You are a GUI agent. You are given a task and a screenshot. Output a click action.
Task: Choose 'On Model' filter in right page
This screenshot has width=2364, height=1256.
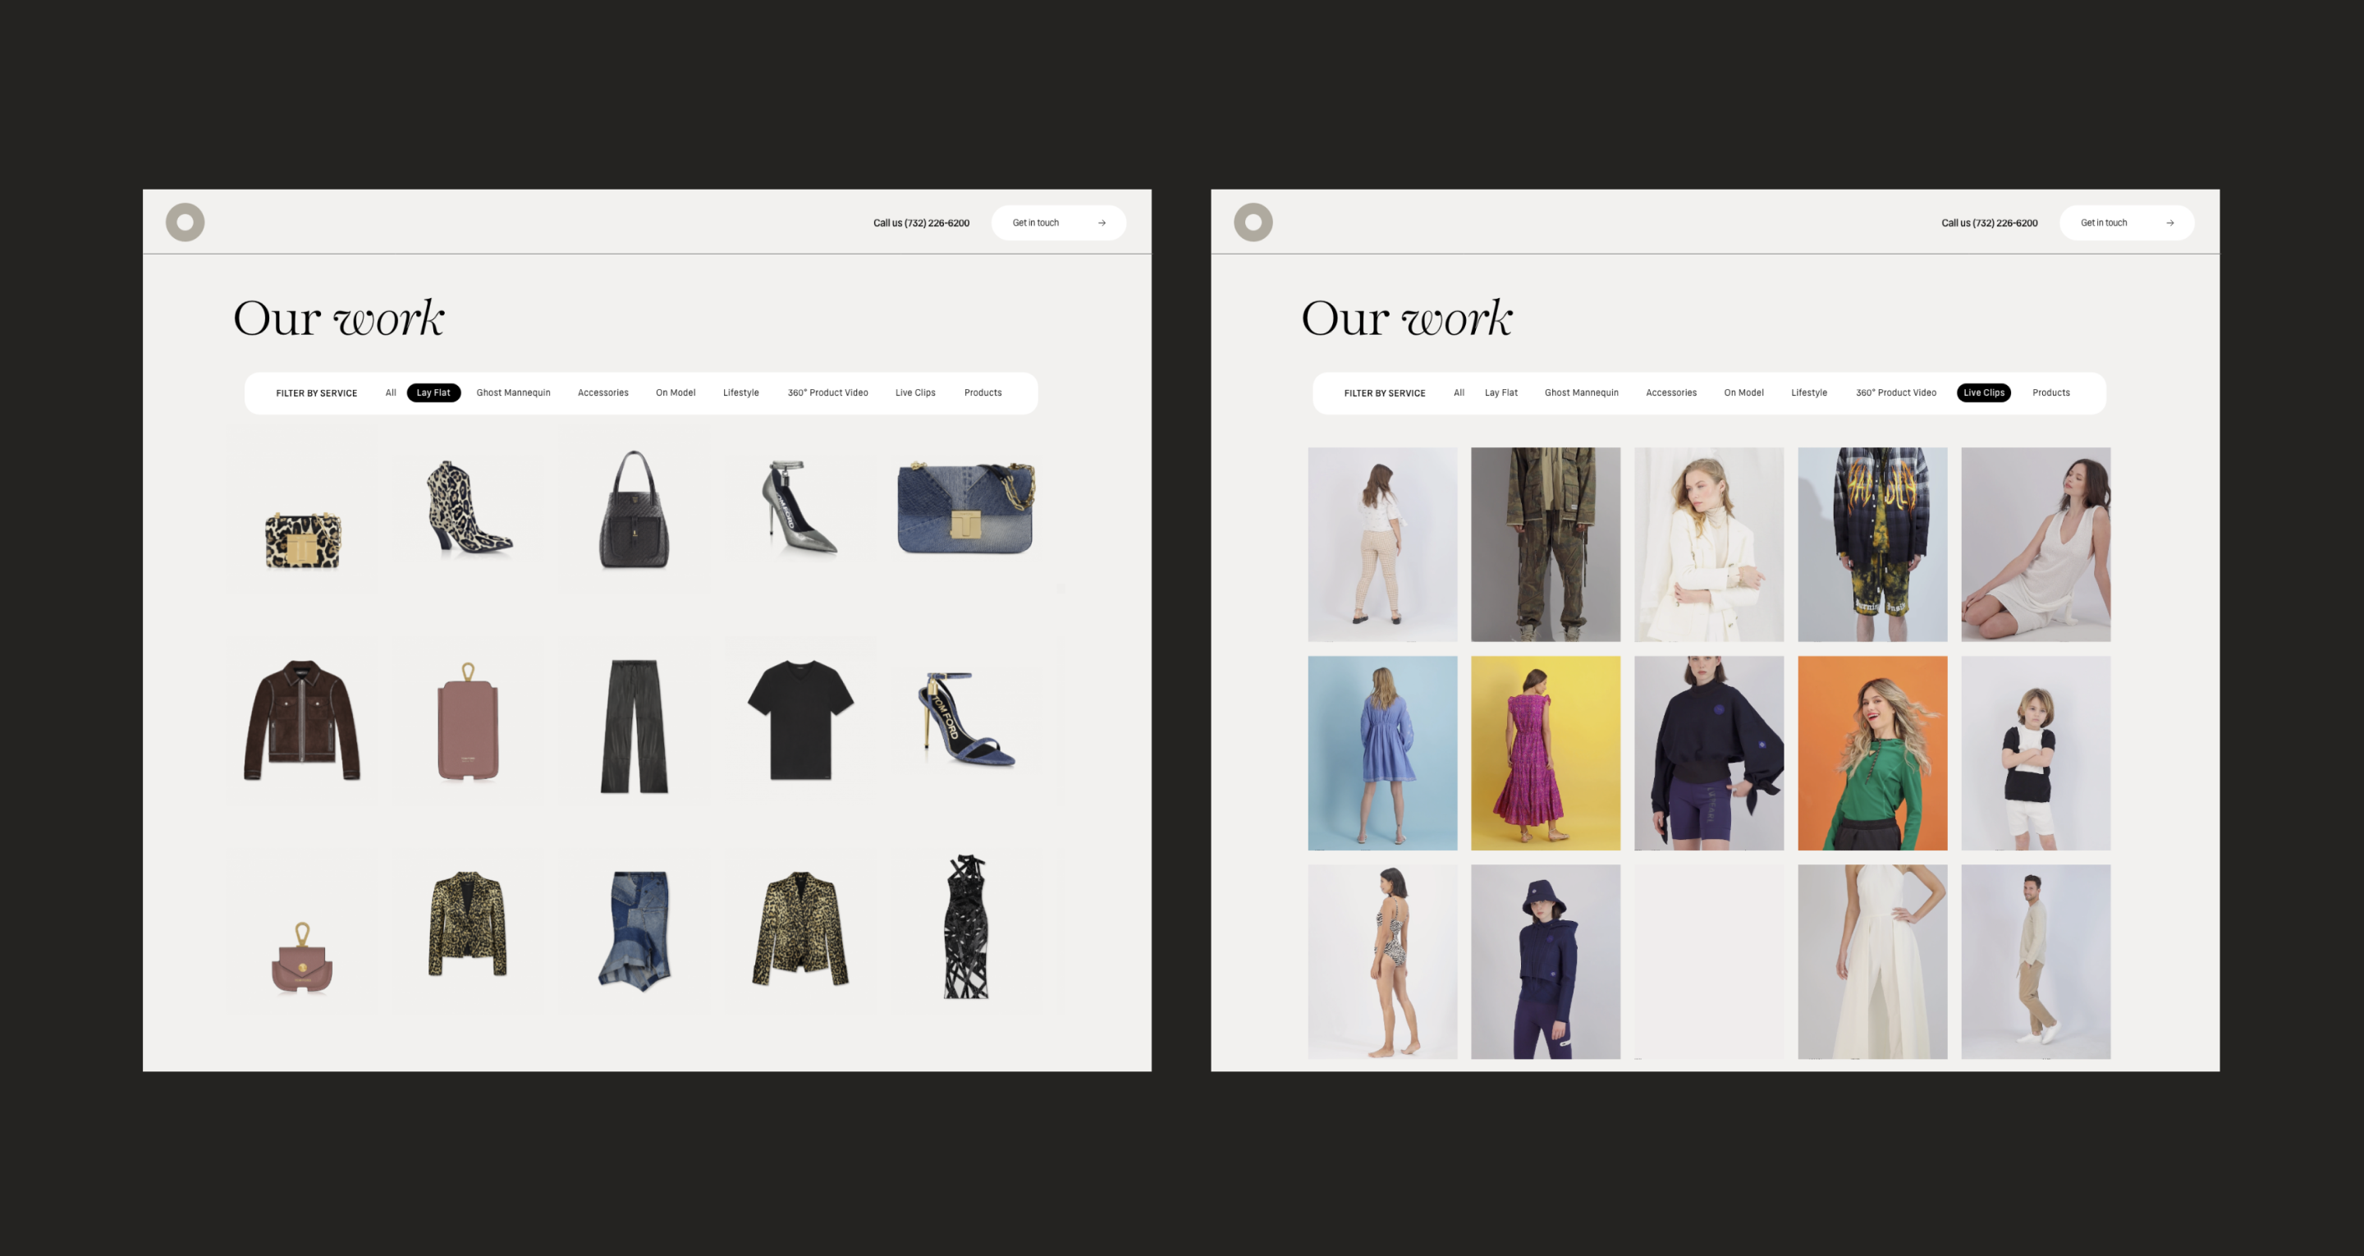click(1743, 393)
